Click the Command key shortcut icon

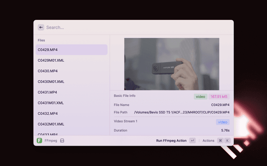pyautogui.click(x=220, y=141)
